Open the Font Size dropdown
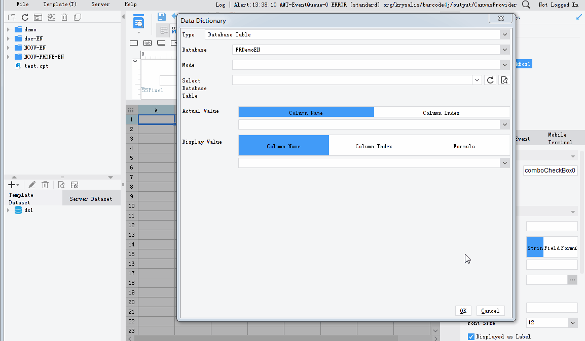 (x=572, y=322)
